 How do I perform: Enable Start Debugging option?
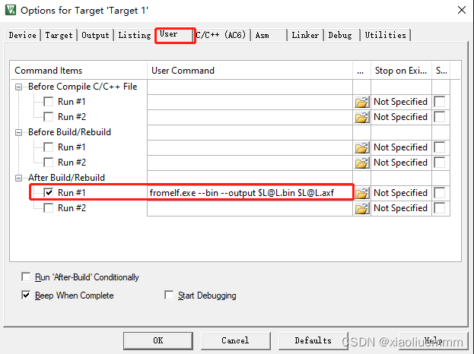[x=169, y=295]
